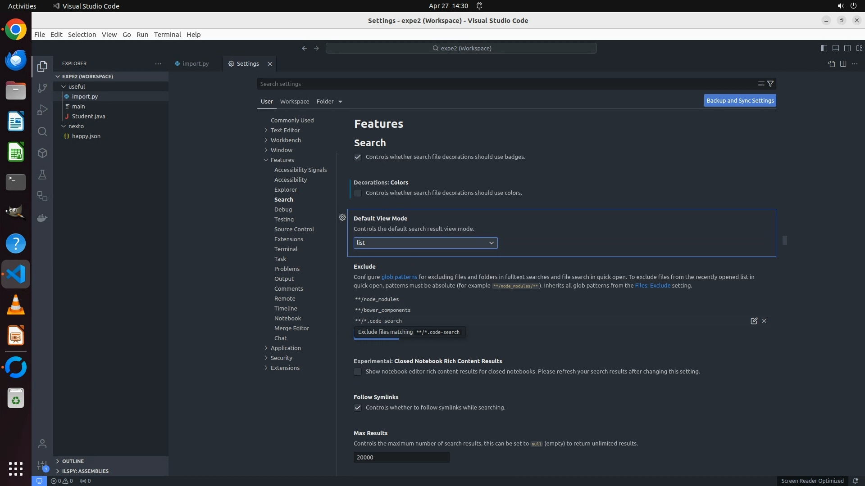865x486 pixels.
Task: Open the Search view in the activity bar
Action: click(x=42, y=131)
